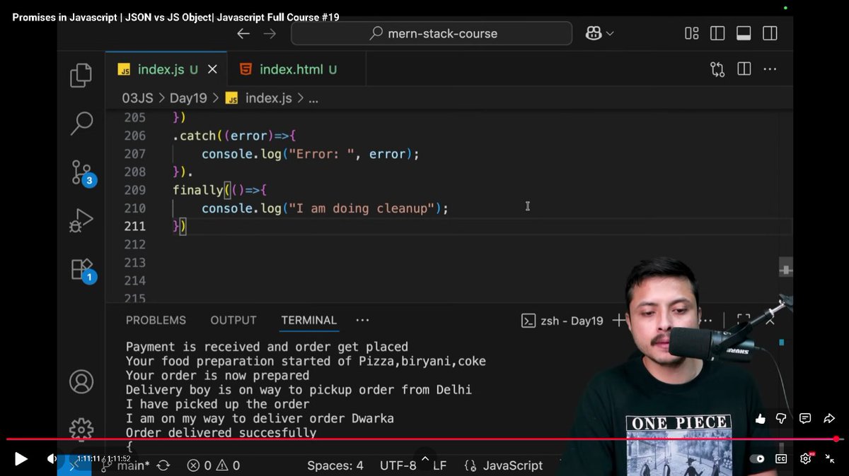The image size is (849, 476).
Task: Share the video with arrow icon
Action: [829, 419]
